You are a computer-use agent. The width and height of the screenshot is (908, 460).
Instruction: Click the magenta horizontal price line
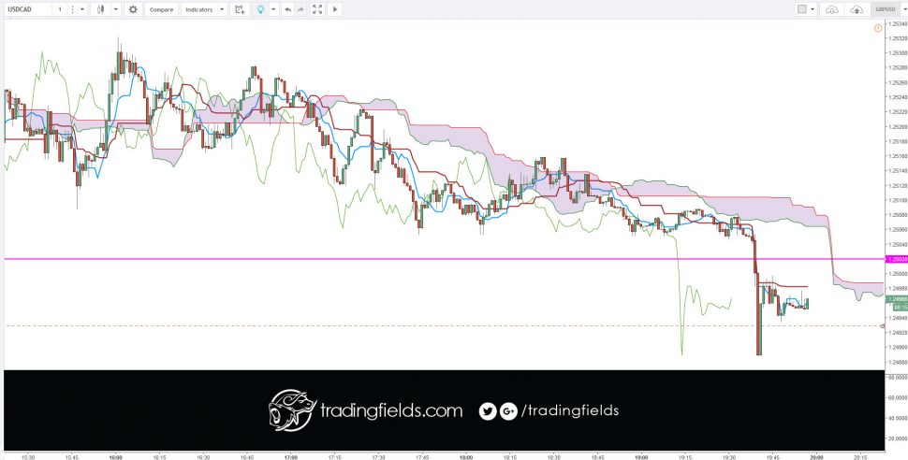tap(445, 259)
